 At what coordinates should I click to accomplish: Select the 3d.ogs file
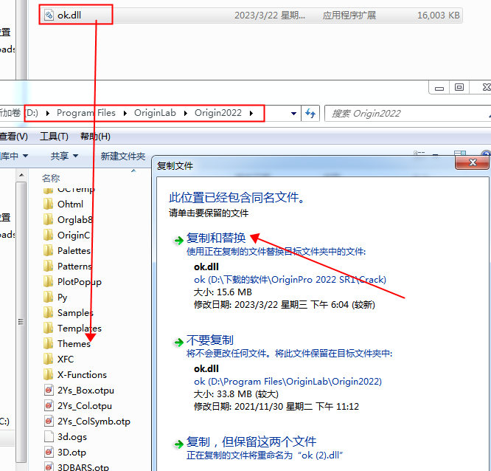[x=72, y=437]
